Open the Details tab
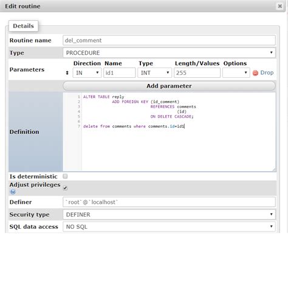 coord(24,26)
